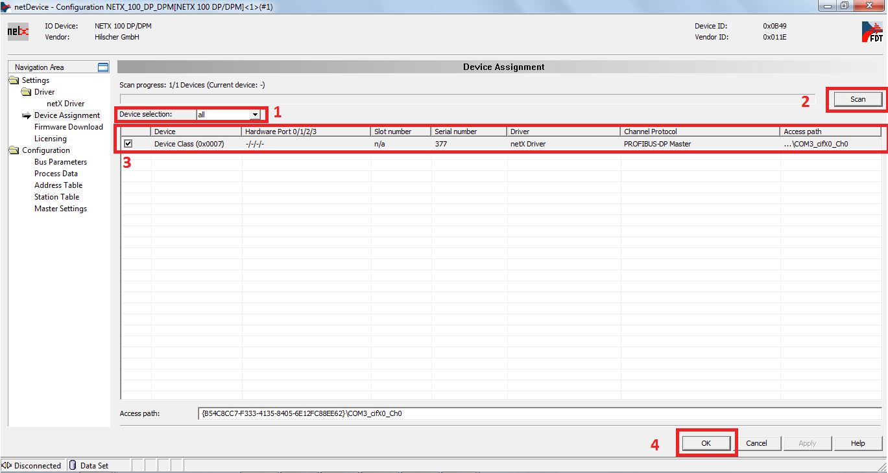Open Firmware Download in the navigation tree
888x473 pixels.
point(69,127)
